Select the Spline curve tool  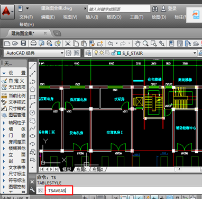click(x=32, y=128)
